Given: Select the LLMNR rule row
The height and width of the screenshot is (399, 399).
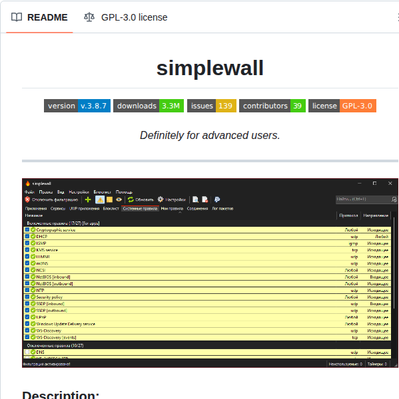Looking at the screenshot, I should point(207,257).
